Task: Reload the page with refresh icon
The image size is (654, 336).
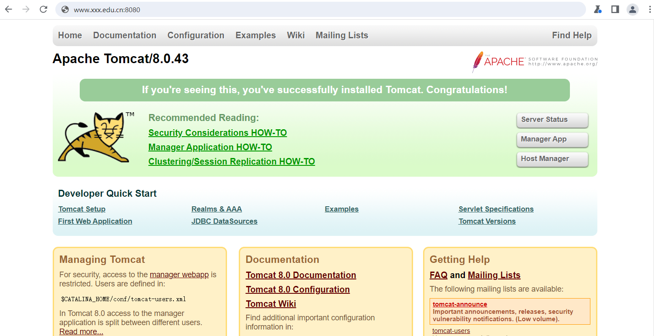Action: point(44,9)
